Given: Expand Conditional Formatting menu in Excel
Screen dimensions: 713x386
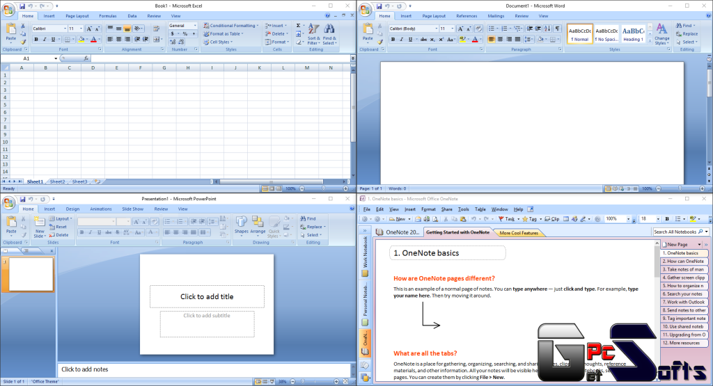Looking at the screenshot, I should point(231,26).
